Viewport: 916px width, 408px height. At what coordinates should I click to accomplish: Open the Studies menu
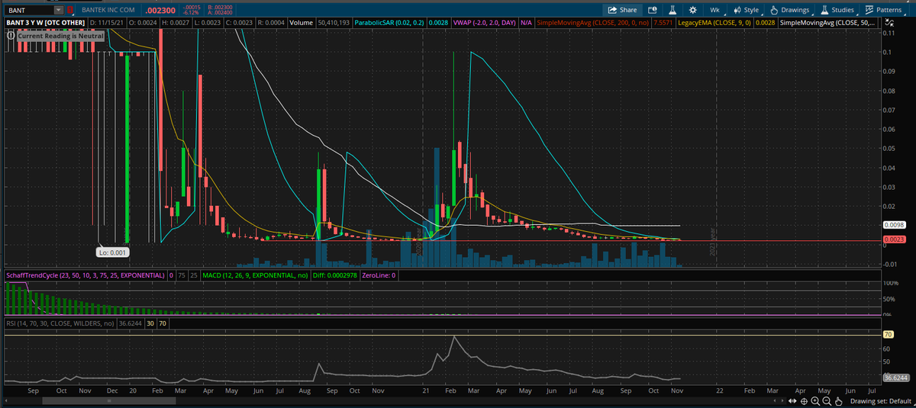point(837,10)
